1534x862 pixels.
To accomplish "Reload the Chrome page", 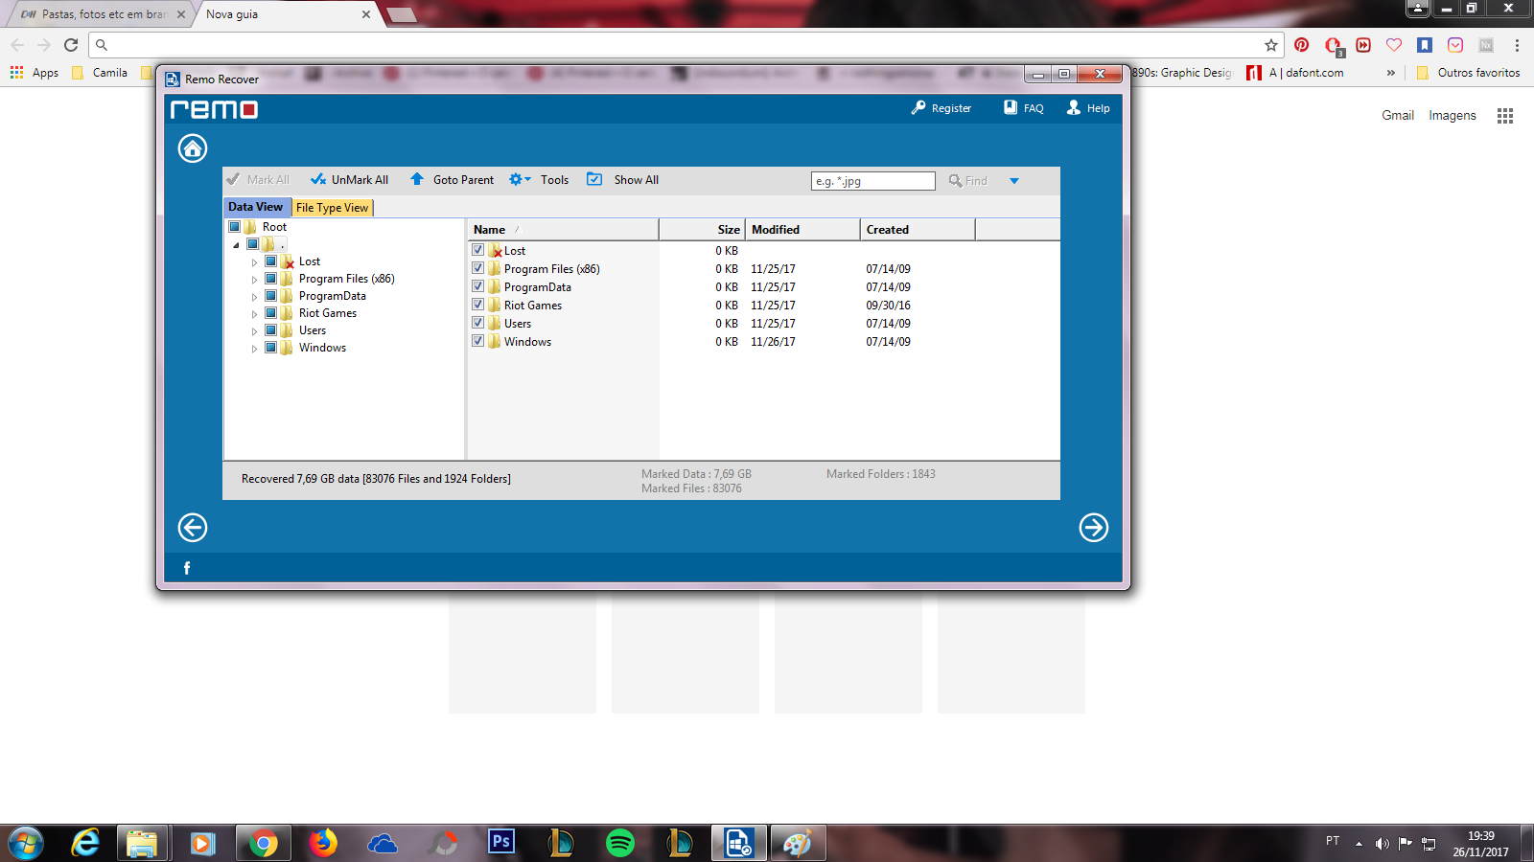I will pos(71,45).
